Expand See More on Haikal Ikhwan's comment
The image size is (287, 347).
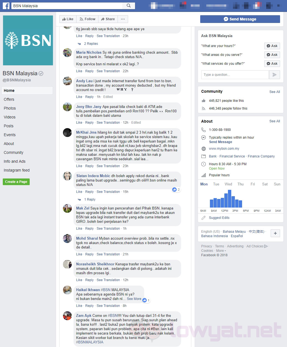(134, 299)
